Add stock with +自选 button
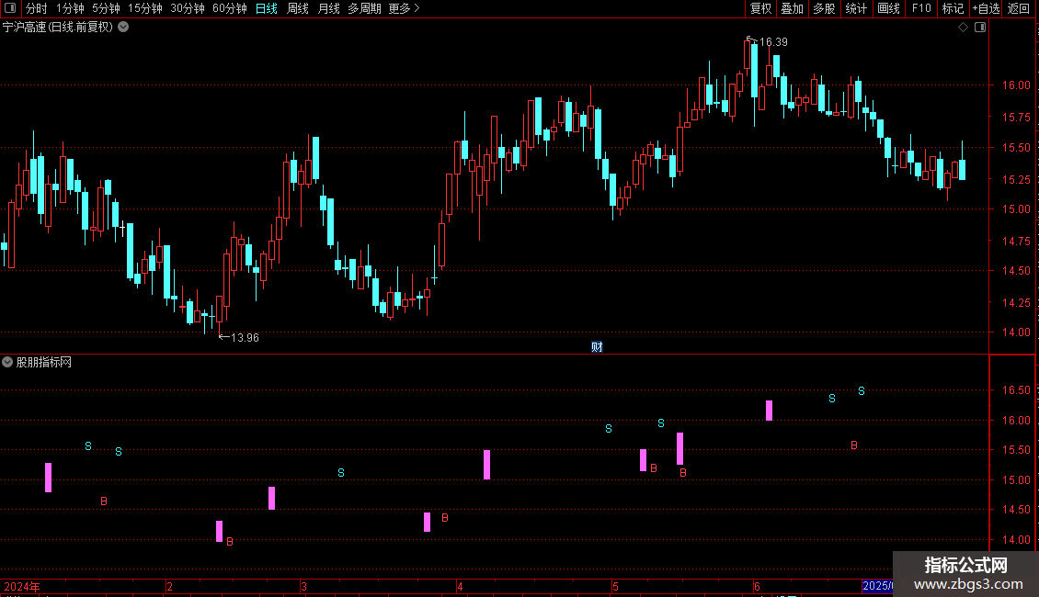1039x597 pixels. pyautogui.click(x=986, y=8)
